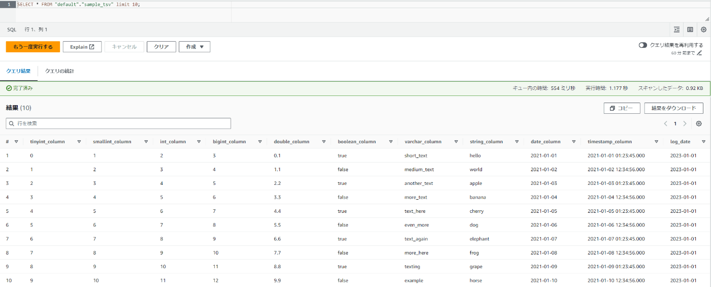
Task: Sort by log_date column arrow
Action: pyautogui.click(x=703, y=142)
